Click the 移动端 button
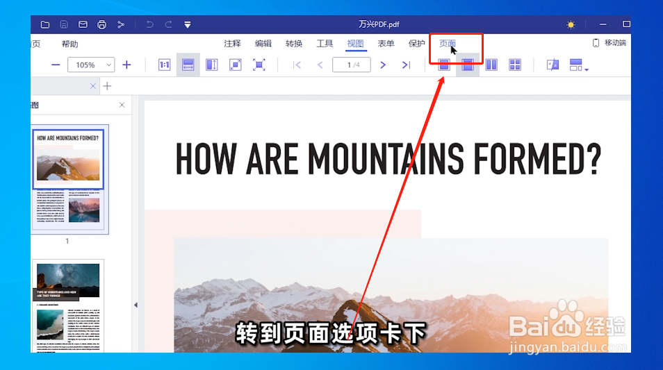Screen dimensions: 663x370 pyautogui.click(x=609, y=42)
